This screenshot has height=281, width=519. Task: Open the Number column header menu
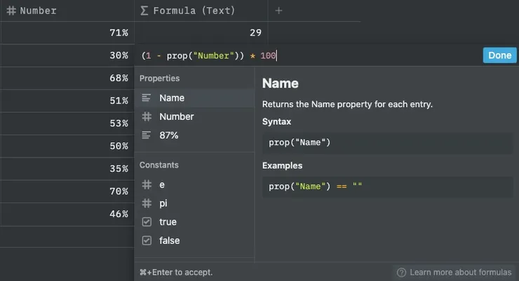click(x=38, y=11)
